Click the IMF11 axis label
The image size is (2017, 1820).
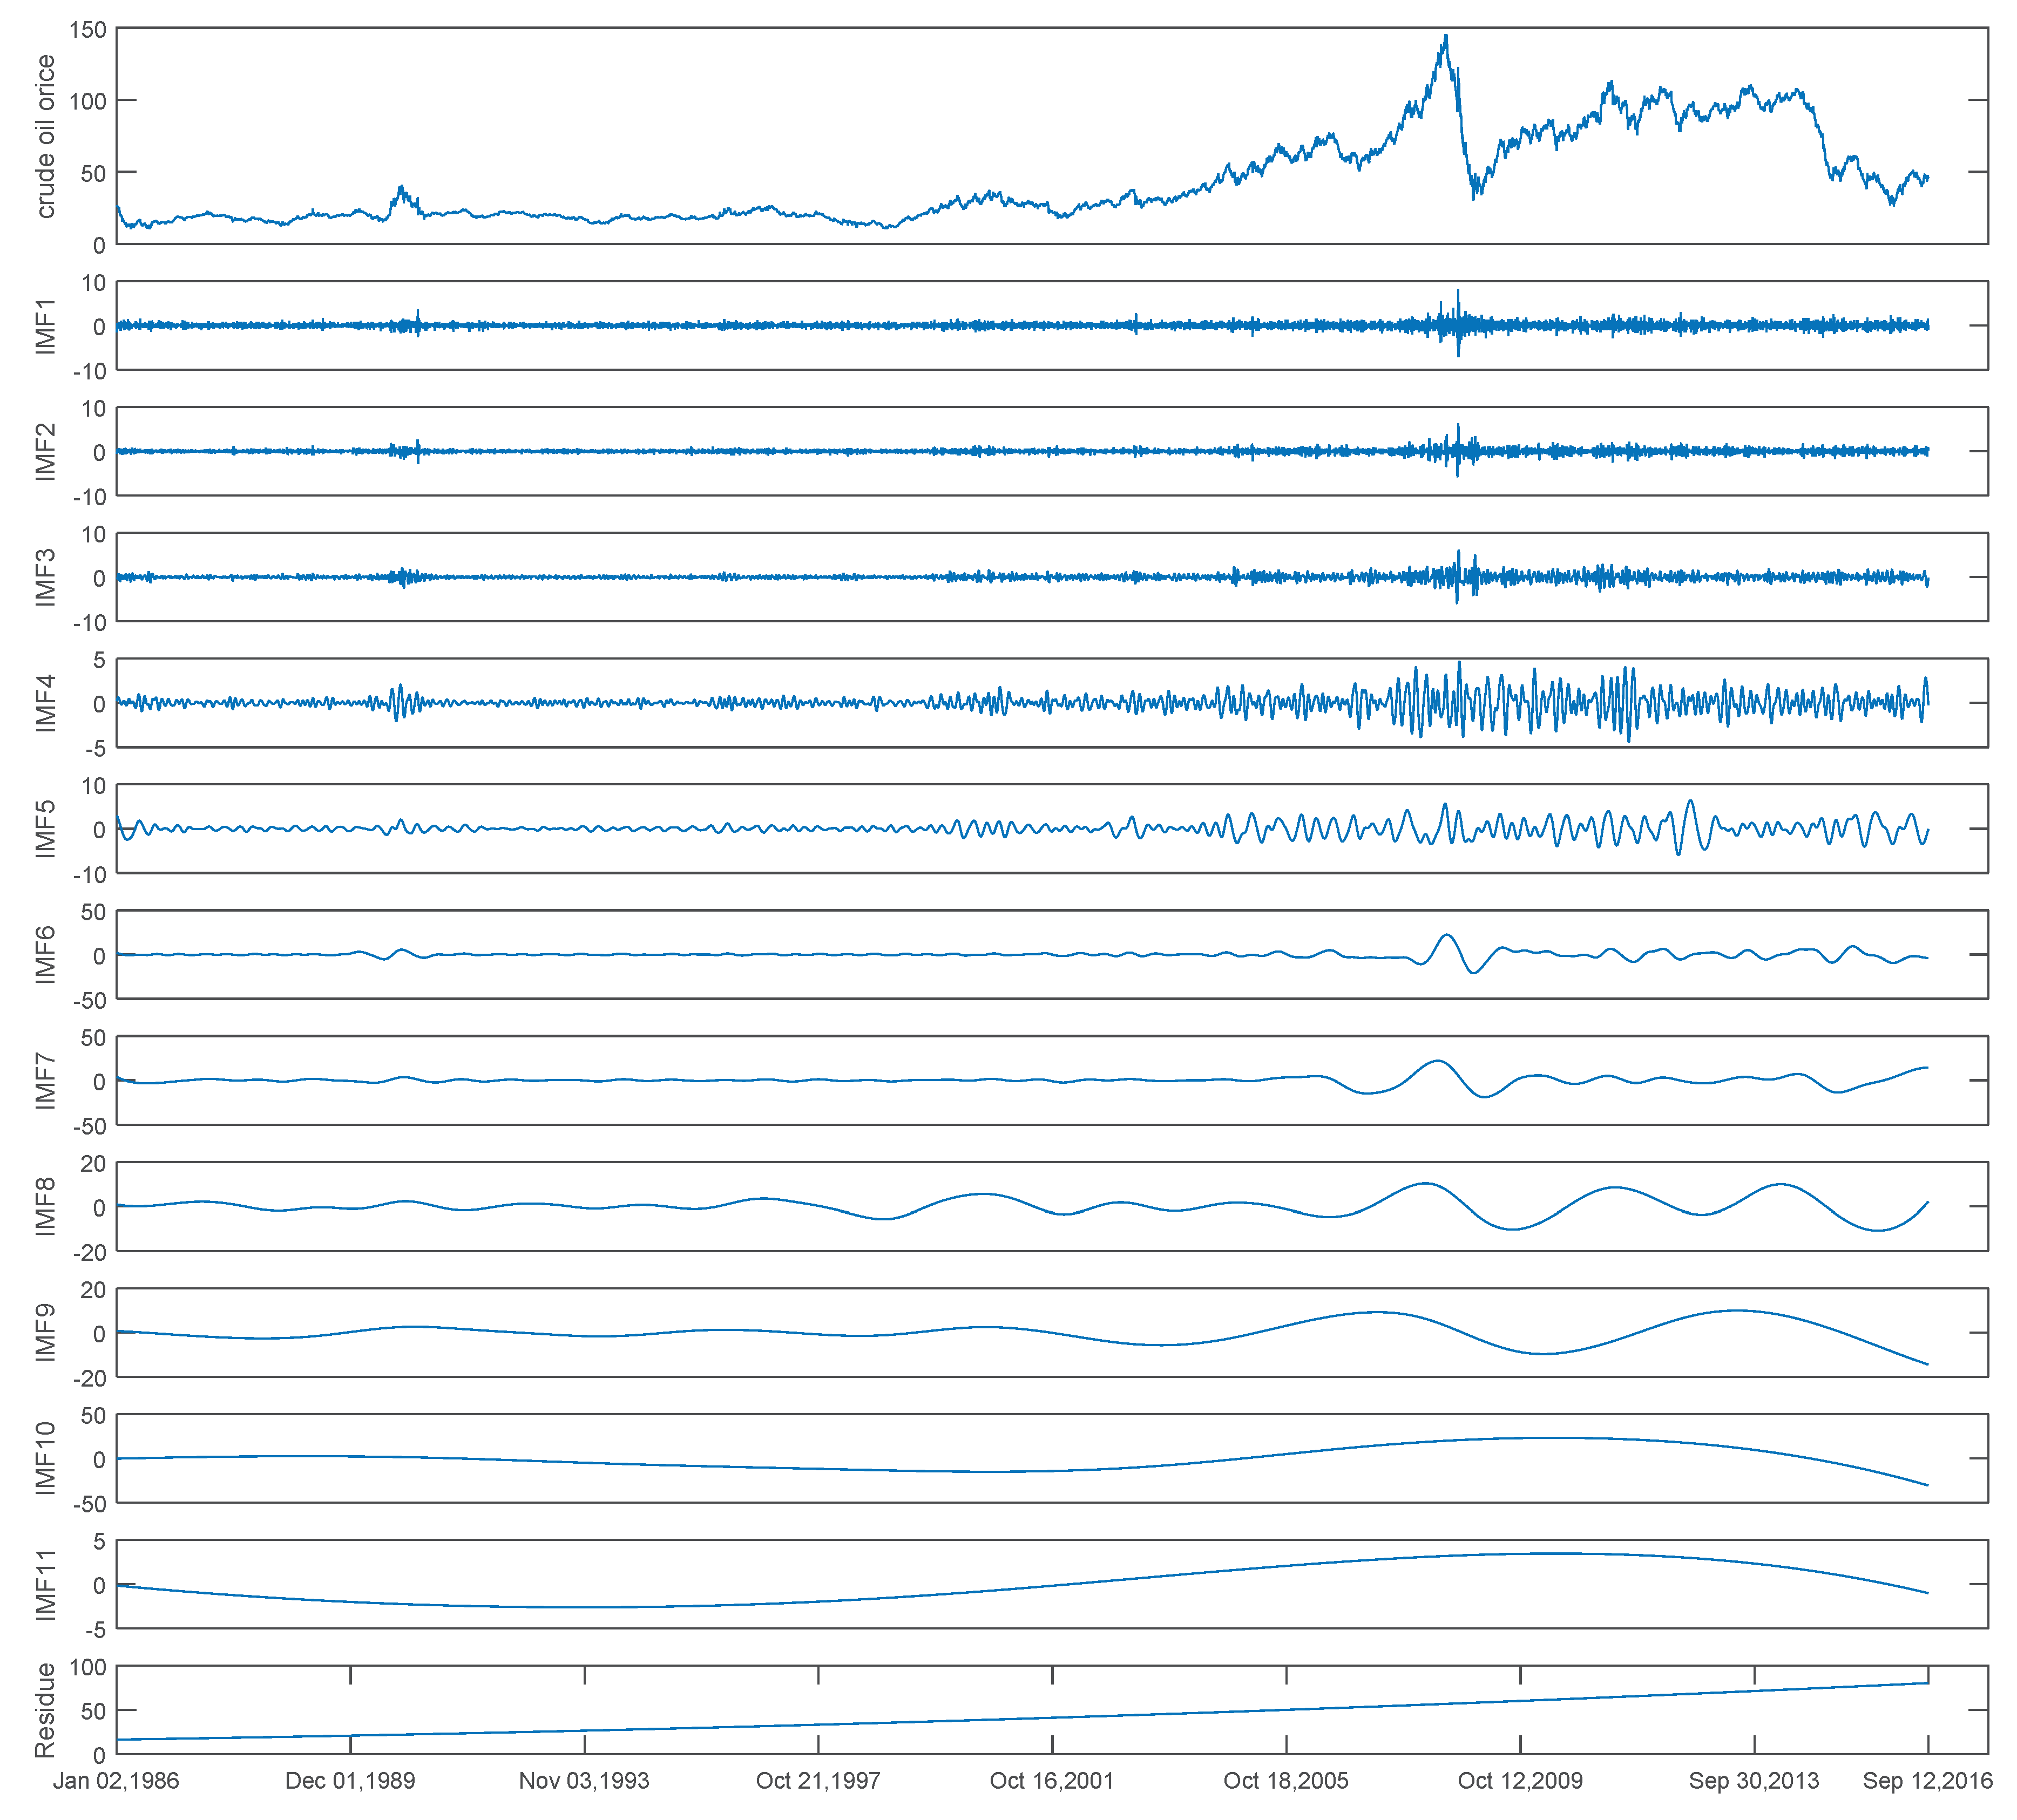45,1585
